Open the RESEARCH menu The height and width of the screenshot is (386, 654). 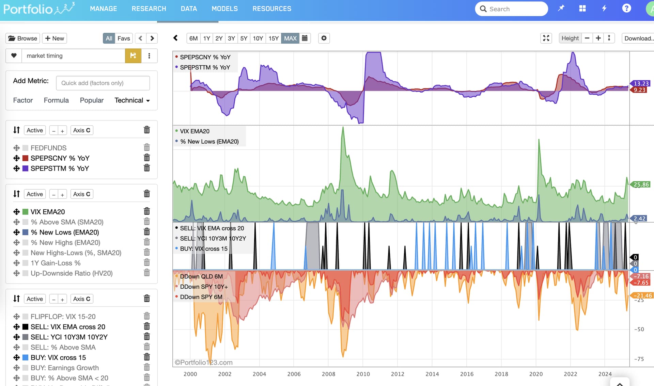pyautogui.click(x=149, y=9)
